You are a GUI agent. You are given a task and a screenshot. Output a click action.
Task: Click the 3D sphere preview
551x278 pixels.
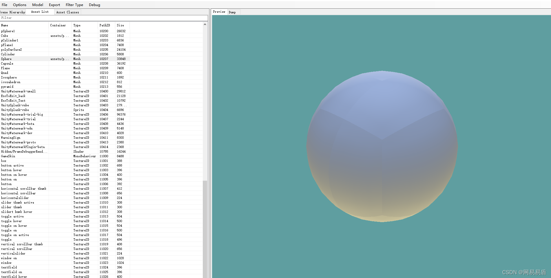point(382,146)
